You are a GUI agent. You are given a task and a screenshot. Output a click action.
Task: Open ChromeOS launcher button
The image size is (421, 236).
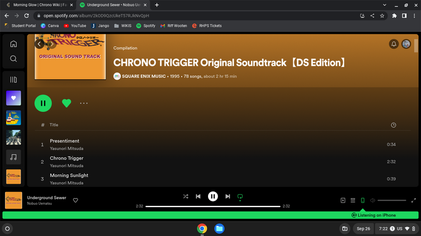point(7,229)
